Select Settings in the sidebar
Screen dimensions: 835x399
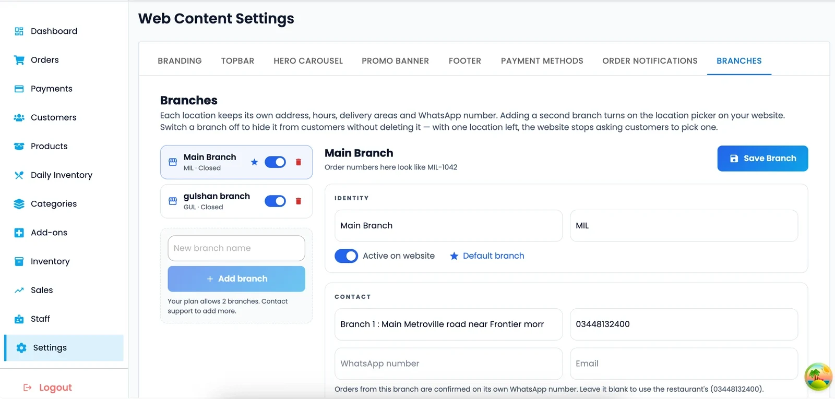[64, 348]
